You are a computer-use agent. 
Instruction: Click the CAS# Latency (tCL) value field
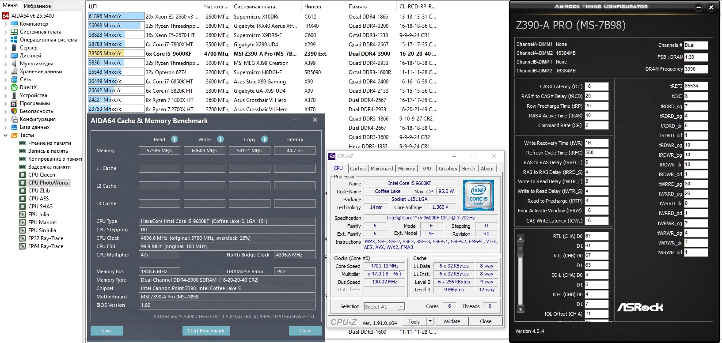click(x=597, y=87)
